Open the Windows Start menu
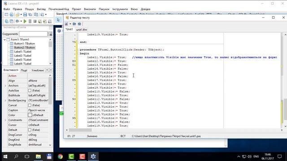Image resolution: width=287 pixels, height=161 pixels. (5, 157)
